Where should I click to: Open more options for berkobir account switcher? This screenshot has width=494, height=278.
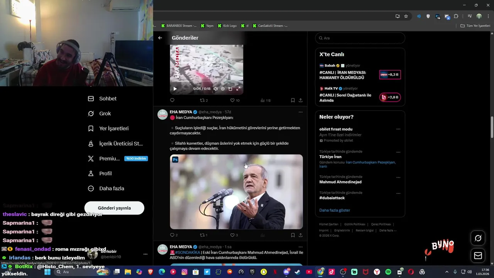click(145, 254)
